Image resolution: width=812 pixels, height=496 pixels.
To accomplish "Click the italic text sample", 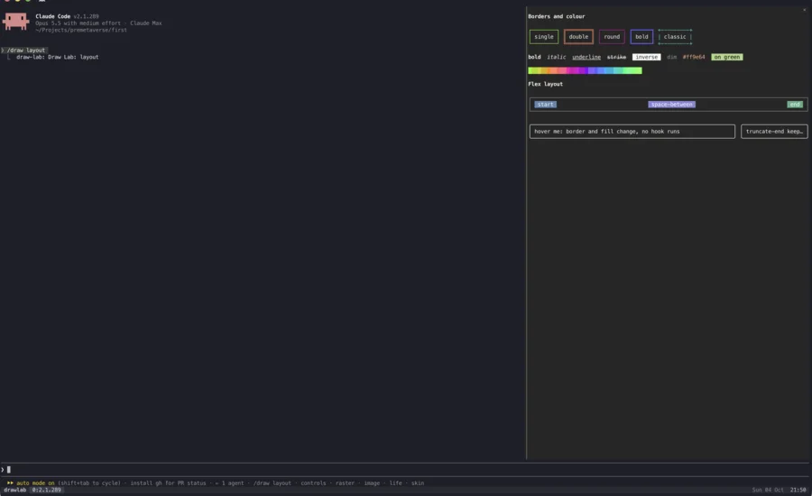I will tap(556, 57).
